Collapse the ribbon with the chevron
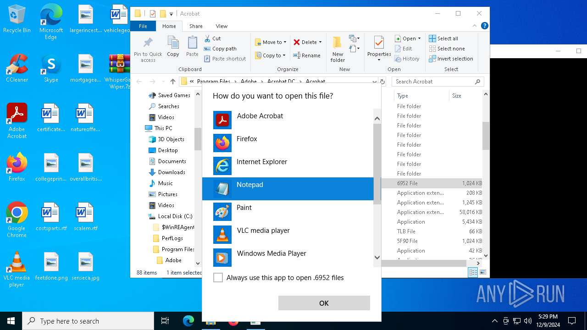This screenshot has width=587, height=330. pyautogui.click(x=475, y=26)
